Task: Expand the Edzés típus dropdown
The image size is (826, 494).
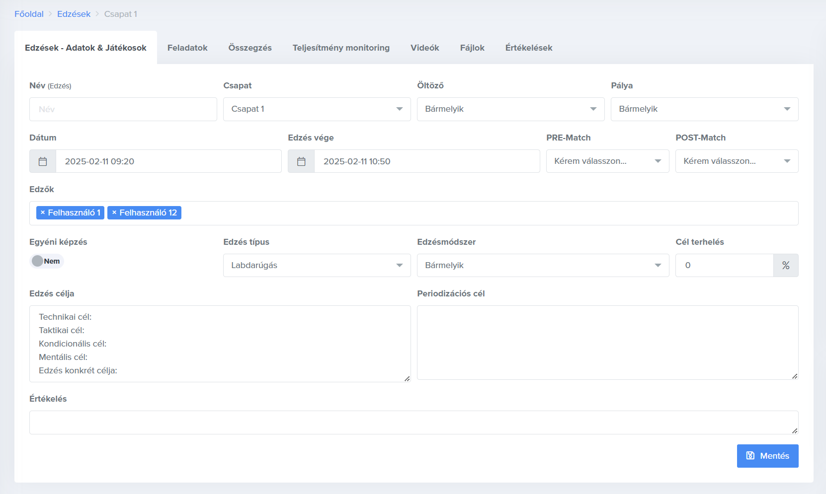Action: click(317, 266)
